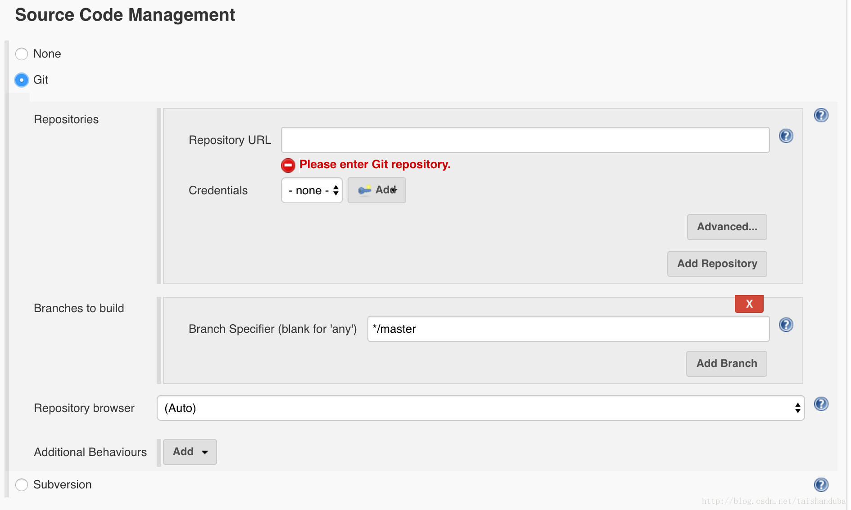
Task: Click the Repository URL label
Action: (x=230, y=140)
